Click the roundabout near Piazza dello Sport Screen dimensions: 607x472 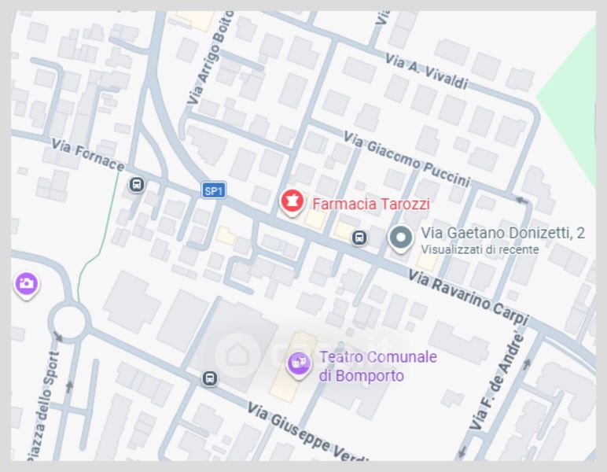[x=69, y=322]
